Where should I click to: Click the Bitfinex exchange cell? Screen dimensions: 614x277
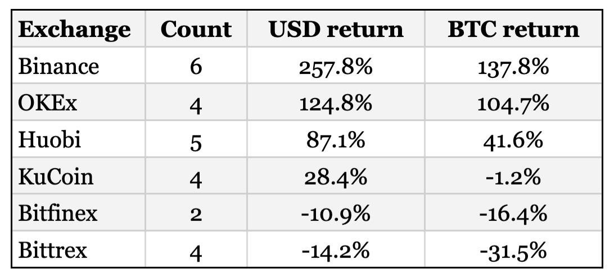pos(58,213)
